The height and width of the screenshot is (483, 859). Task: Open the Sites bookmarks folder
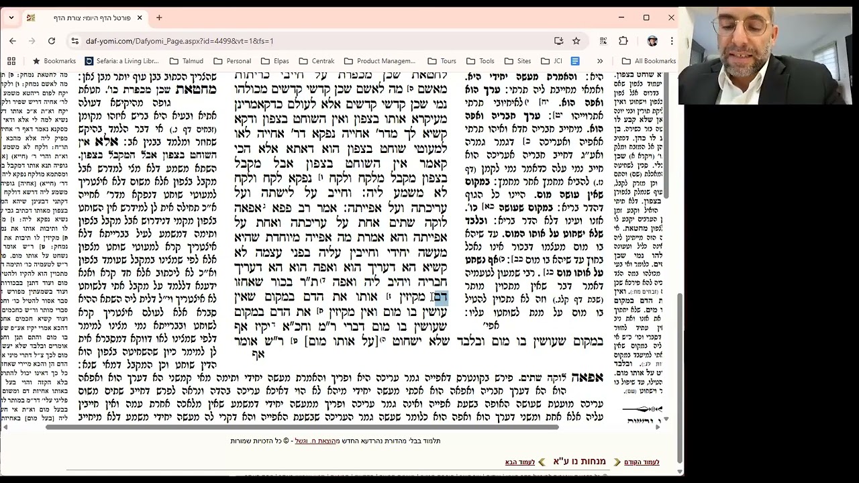(517, 61)
